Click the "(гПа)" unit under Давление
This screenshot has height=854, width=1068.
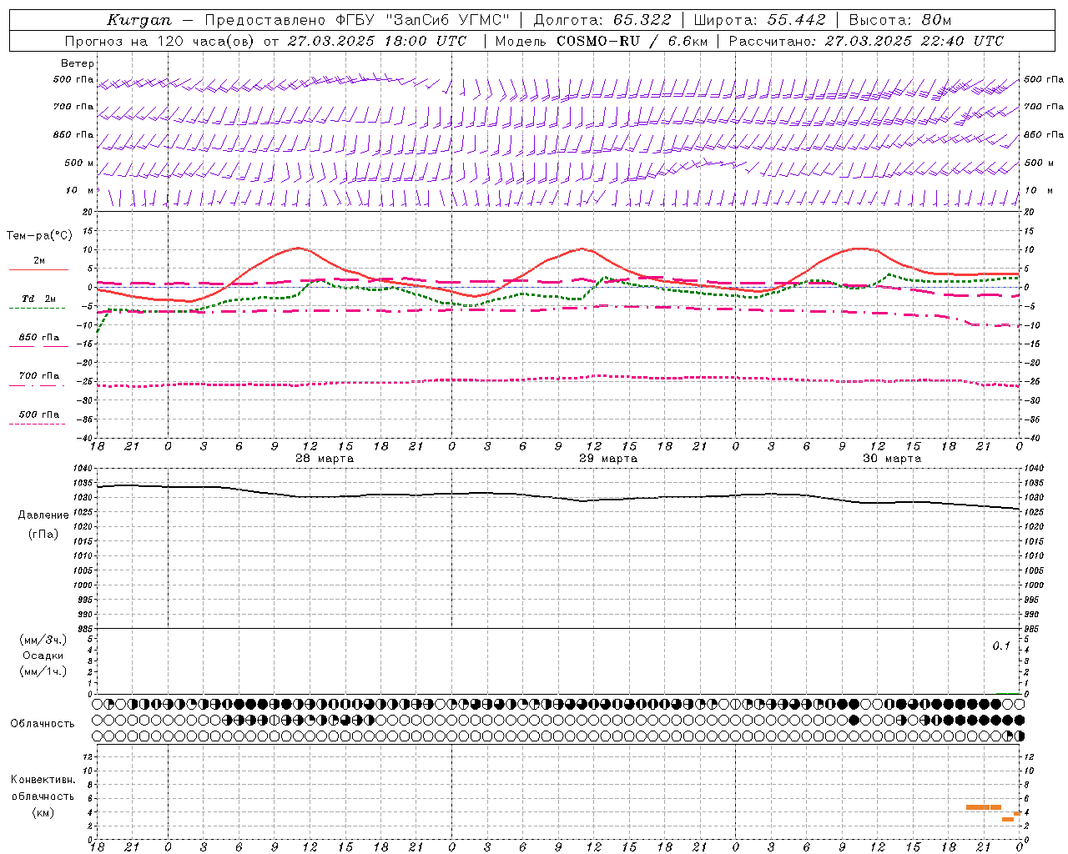[43, 535]
